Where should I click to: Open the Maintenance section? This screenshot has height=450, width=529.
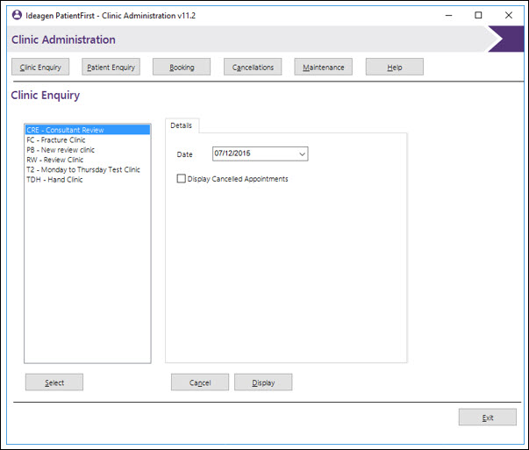[323, 67]
